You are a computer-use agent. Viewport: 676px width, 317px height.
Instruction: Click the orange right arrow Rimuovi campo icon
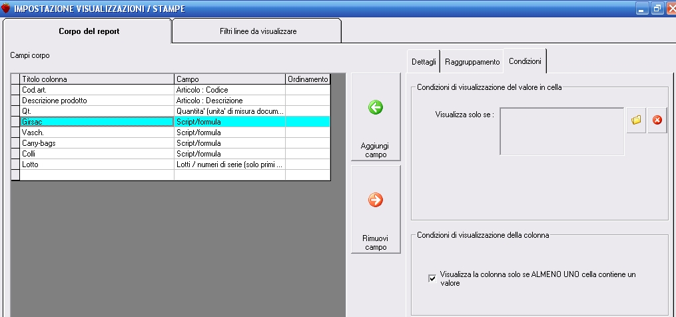point(376,200)
